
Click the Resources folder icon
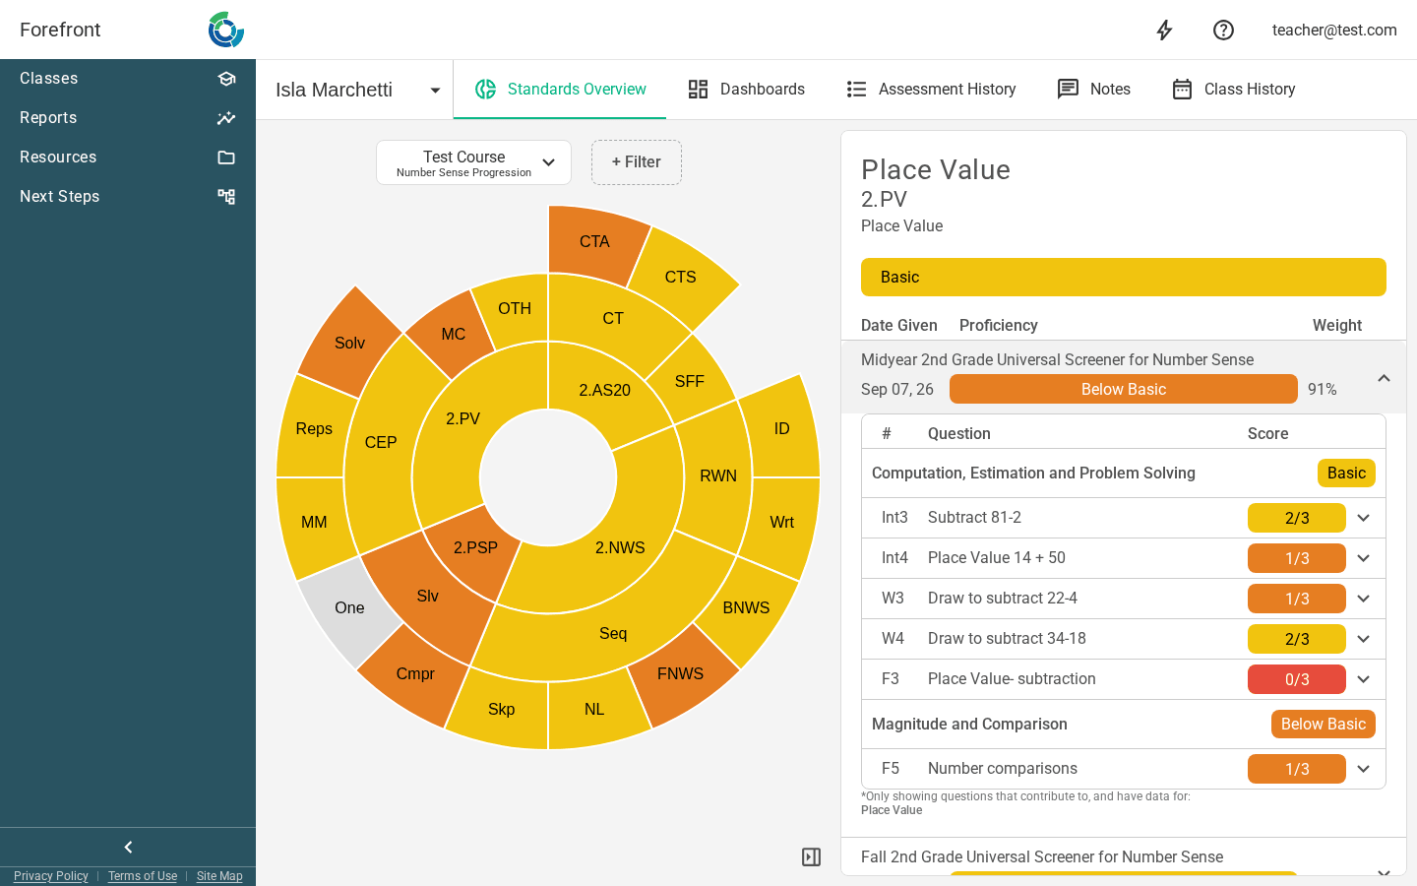[226, 158]
